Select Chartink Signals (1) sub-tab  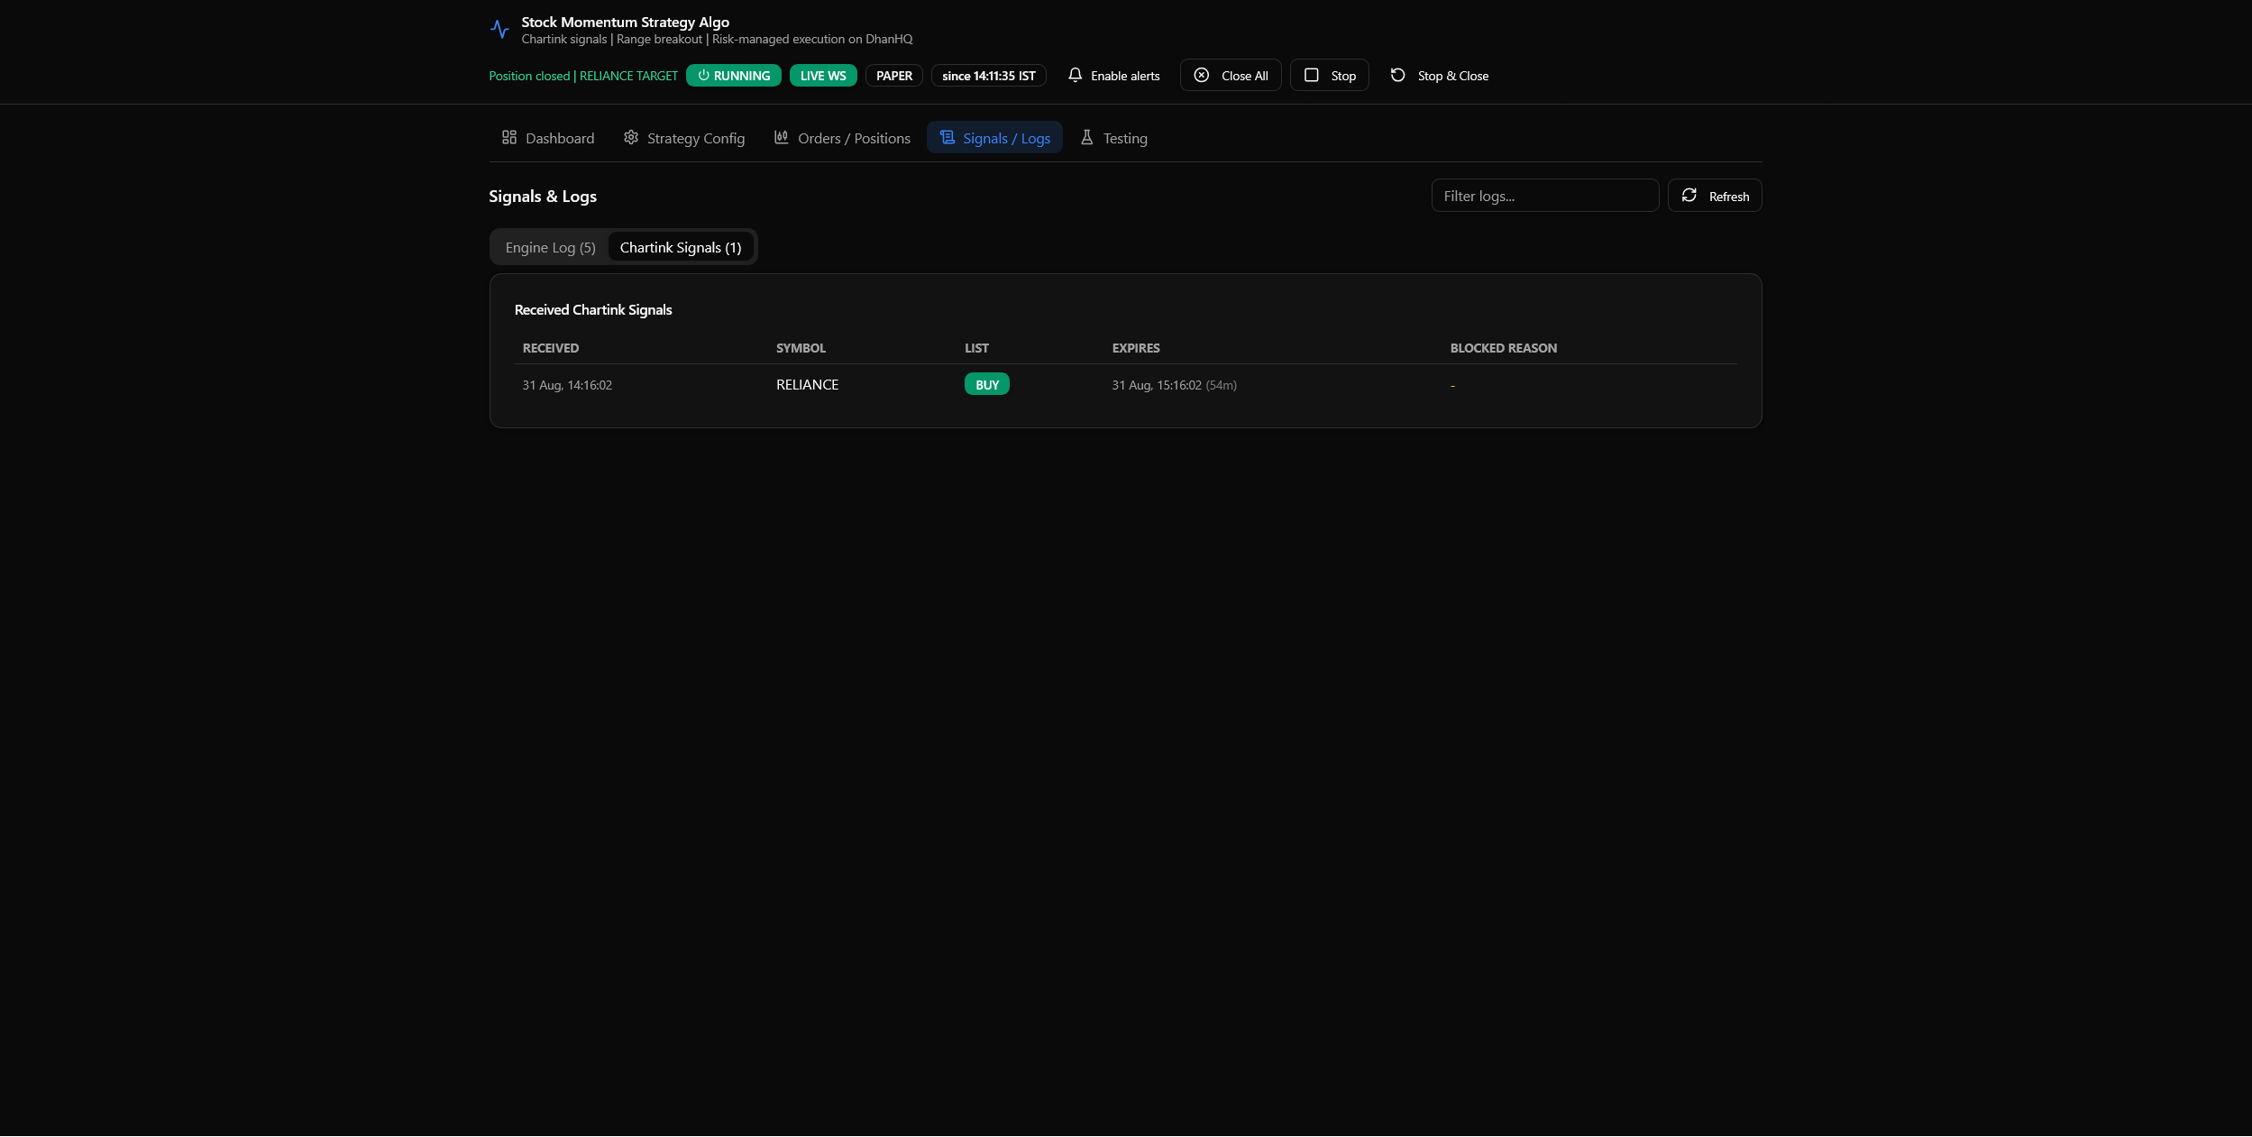(681, 247)
